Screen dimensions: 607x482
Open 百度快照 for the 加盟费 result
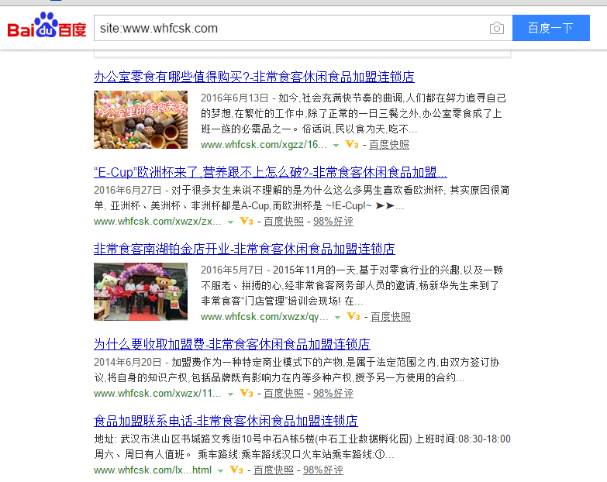coord(284,394)
